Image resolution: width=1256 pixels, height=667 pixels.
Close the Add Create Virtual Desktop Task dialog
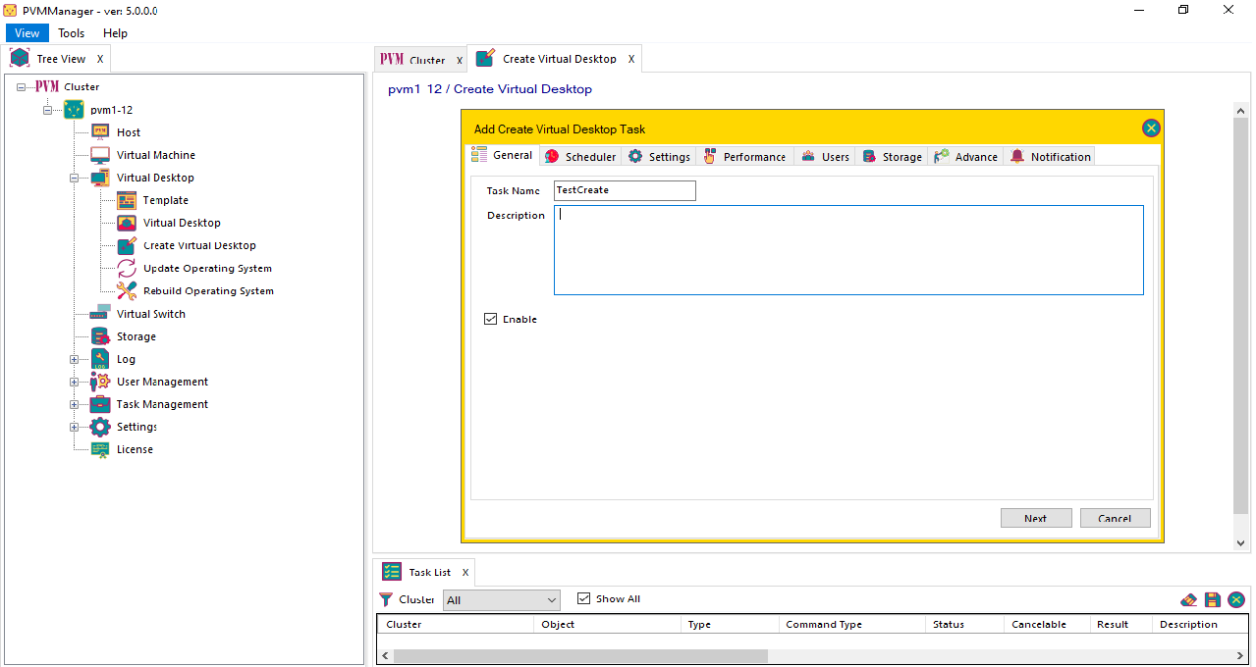tap(1152, 128)
